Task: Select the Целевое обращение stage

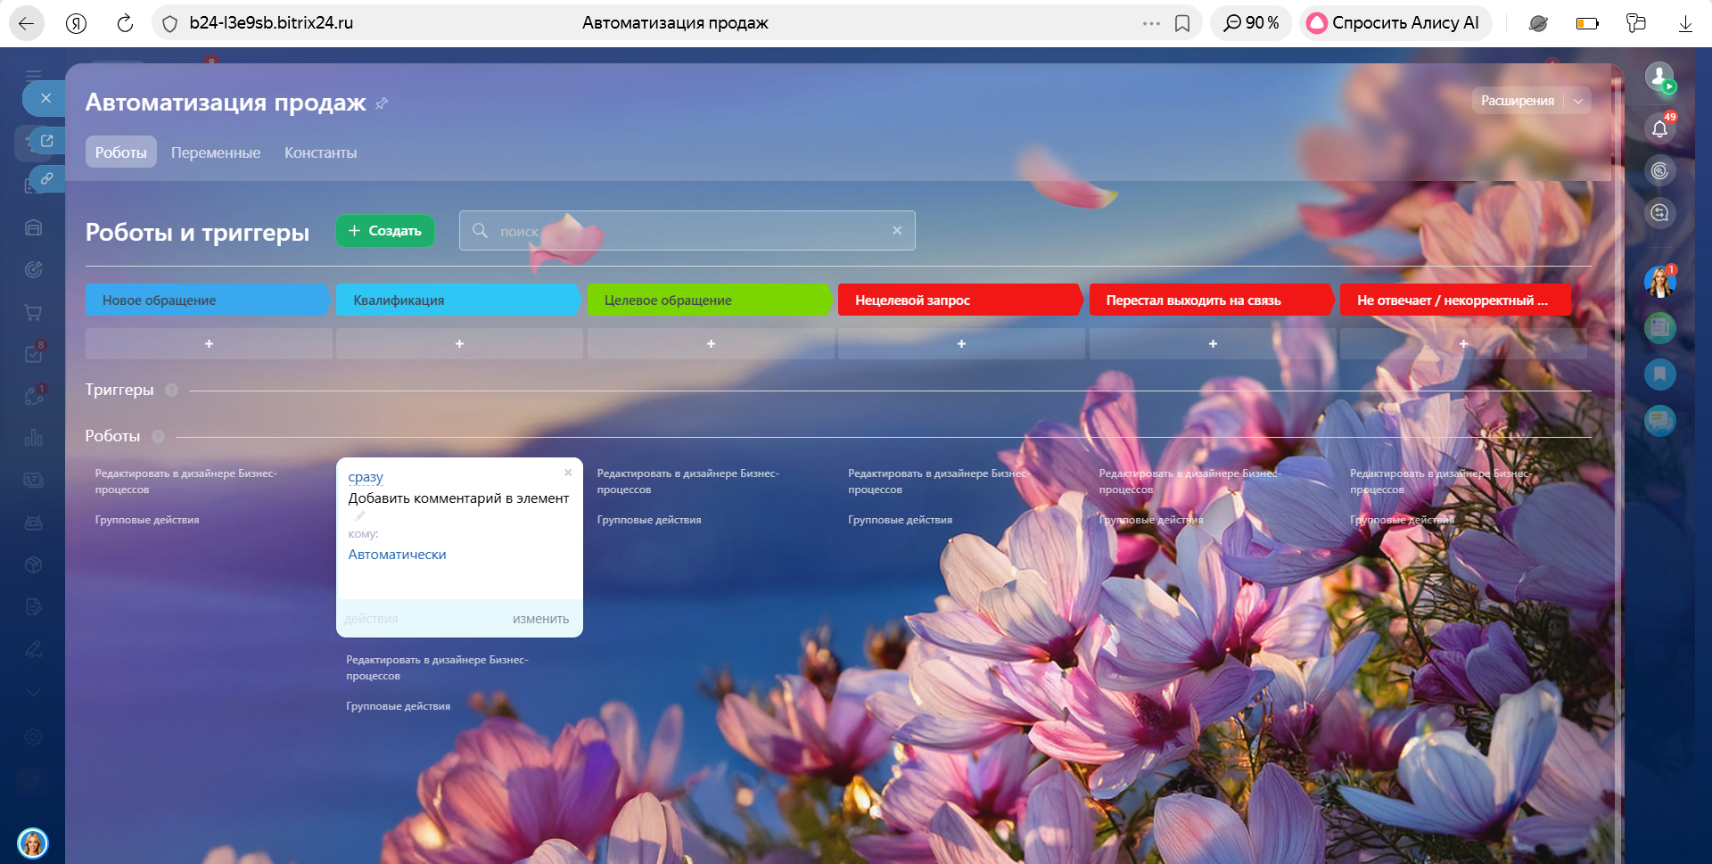Action: (710, 300)
